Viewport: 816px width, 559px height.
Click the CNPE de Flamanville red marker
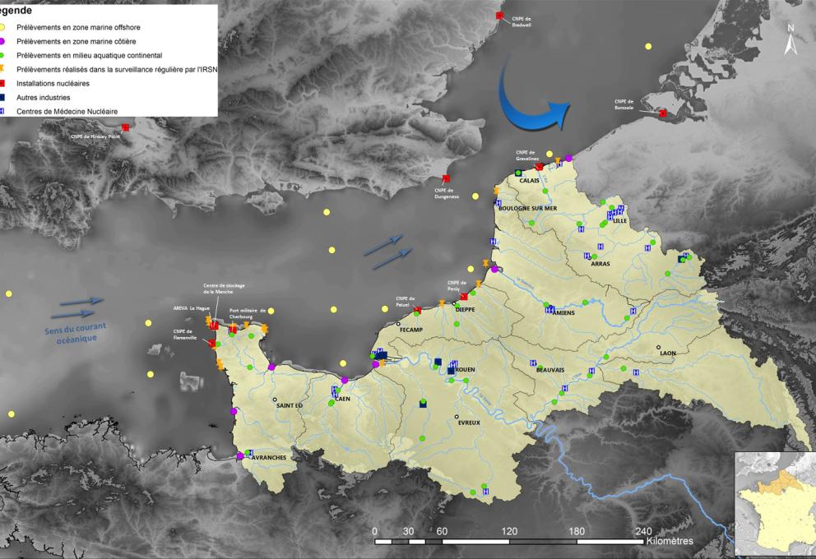tap(211, 344)
